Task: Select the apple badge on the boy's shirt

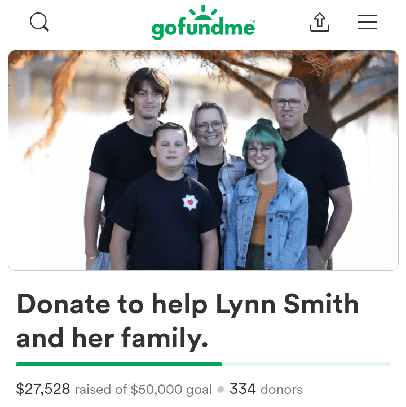Action: point(190,202)
